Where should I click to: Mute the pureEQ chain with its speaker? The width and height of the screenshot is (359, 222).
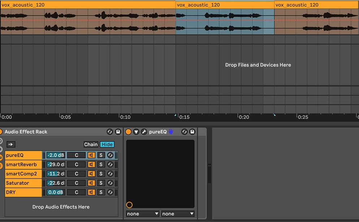pos(91,155)
